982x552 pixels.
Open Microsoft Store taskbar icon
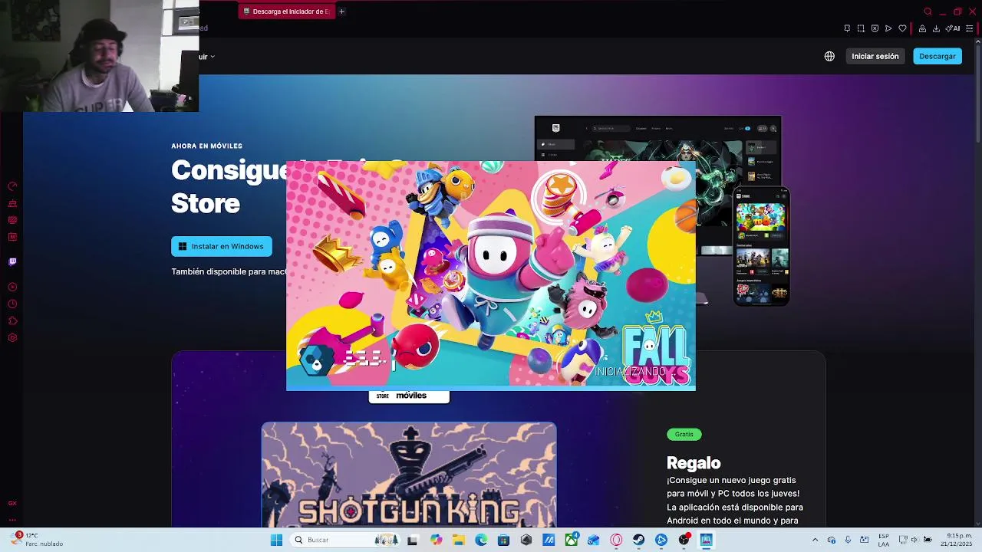point(503,540)
